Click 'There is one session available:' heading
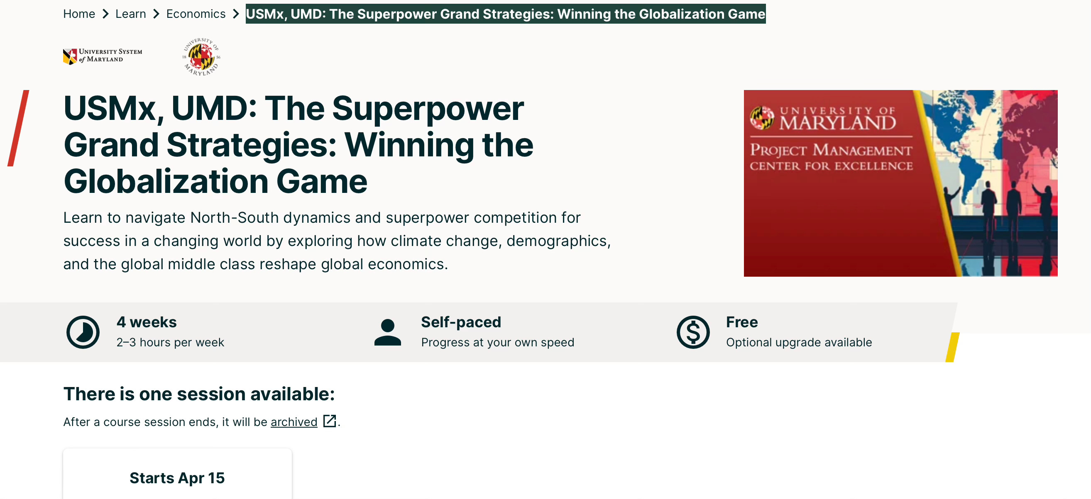 pos(199,394)
